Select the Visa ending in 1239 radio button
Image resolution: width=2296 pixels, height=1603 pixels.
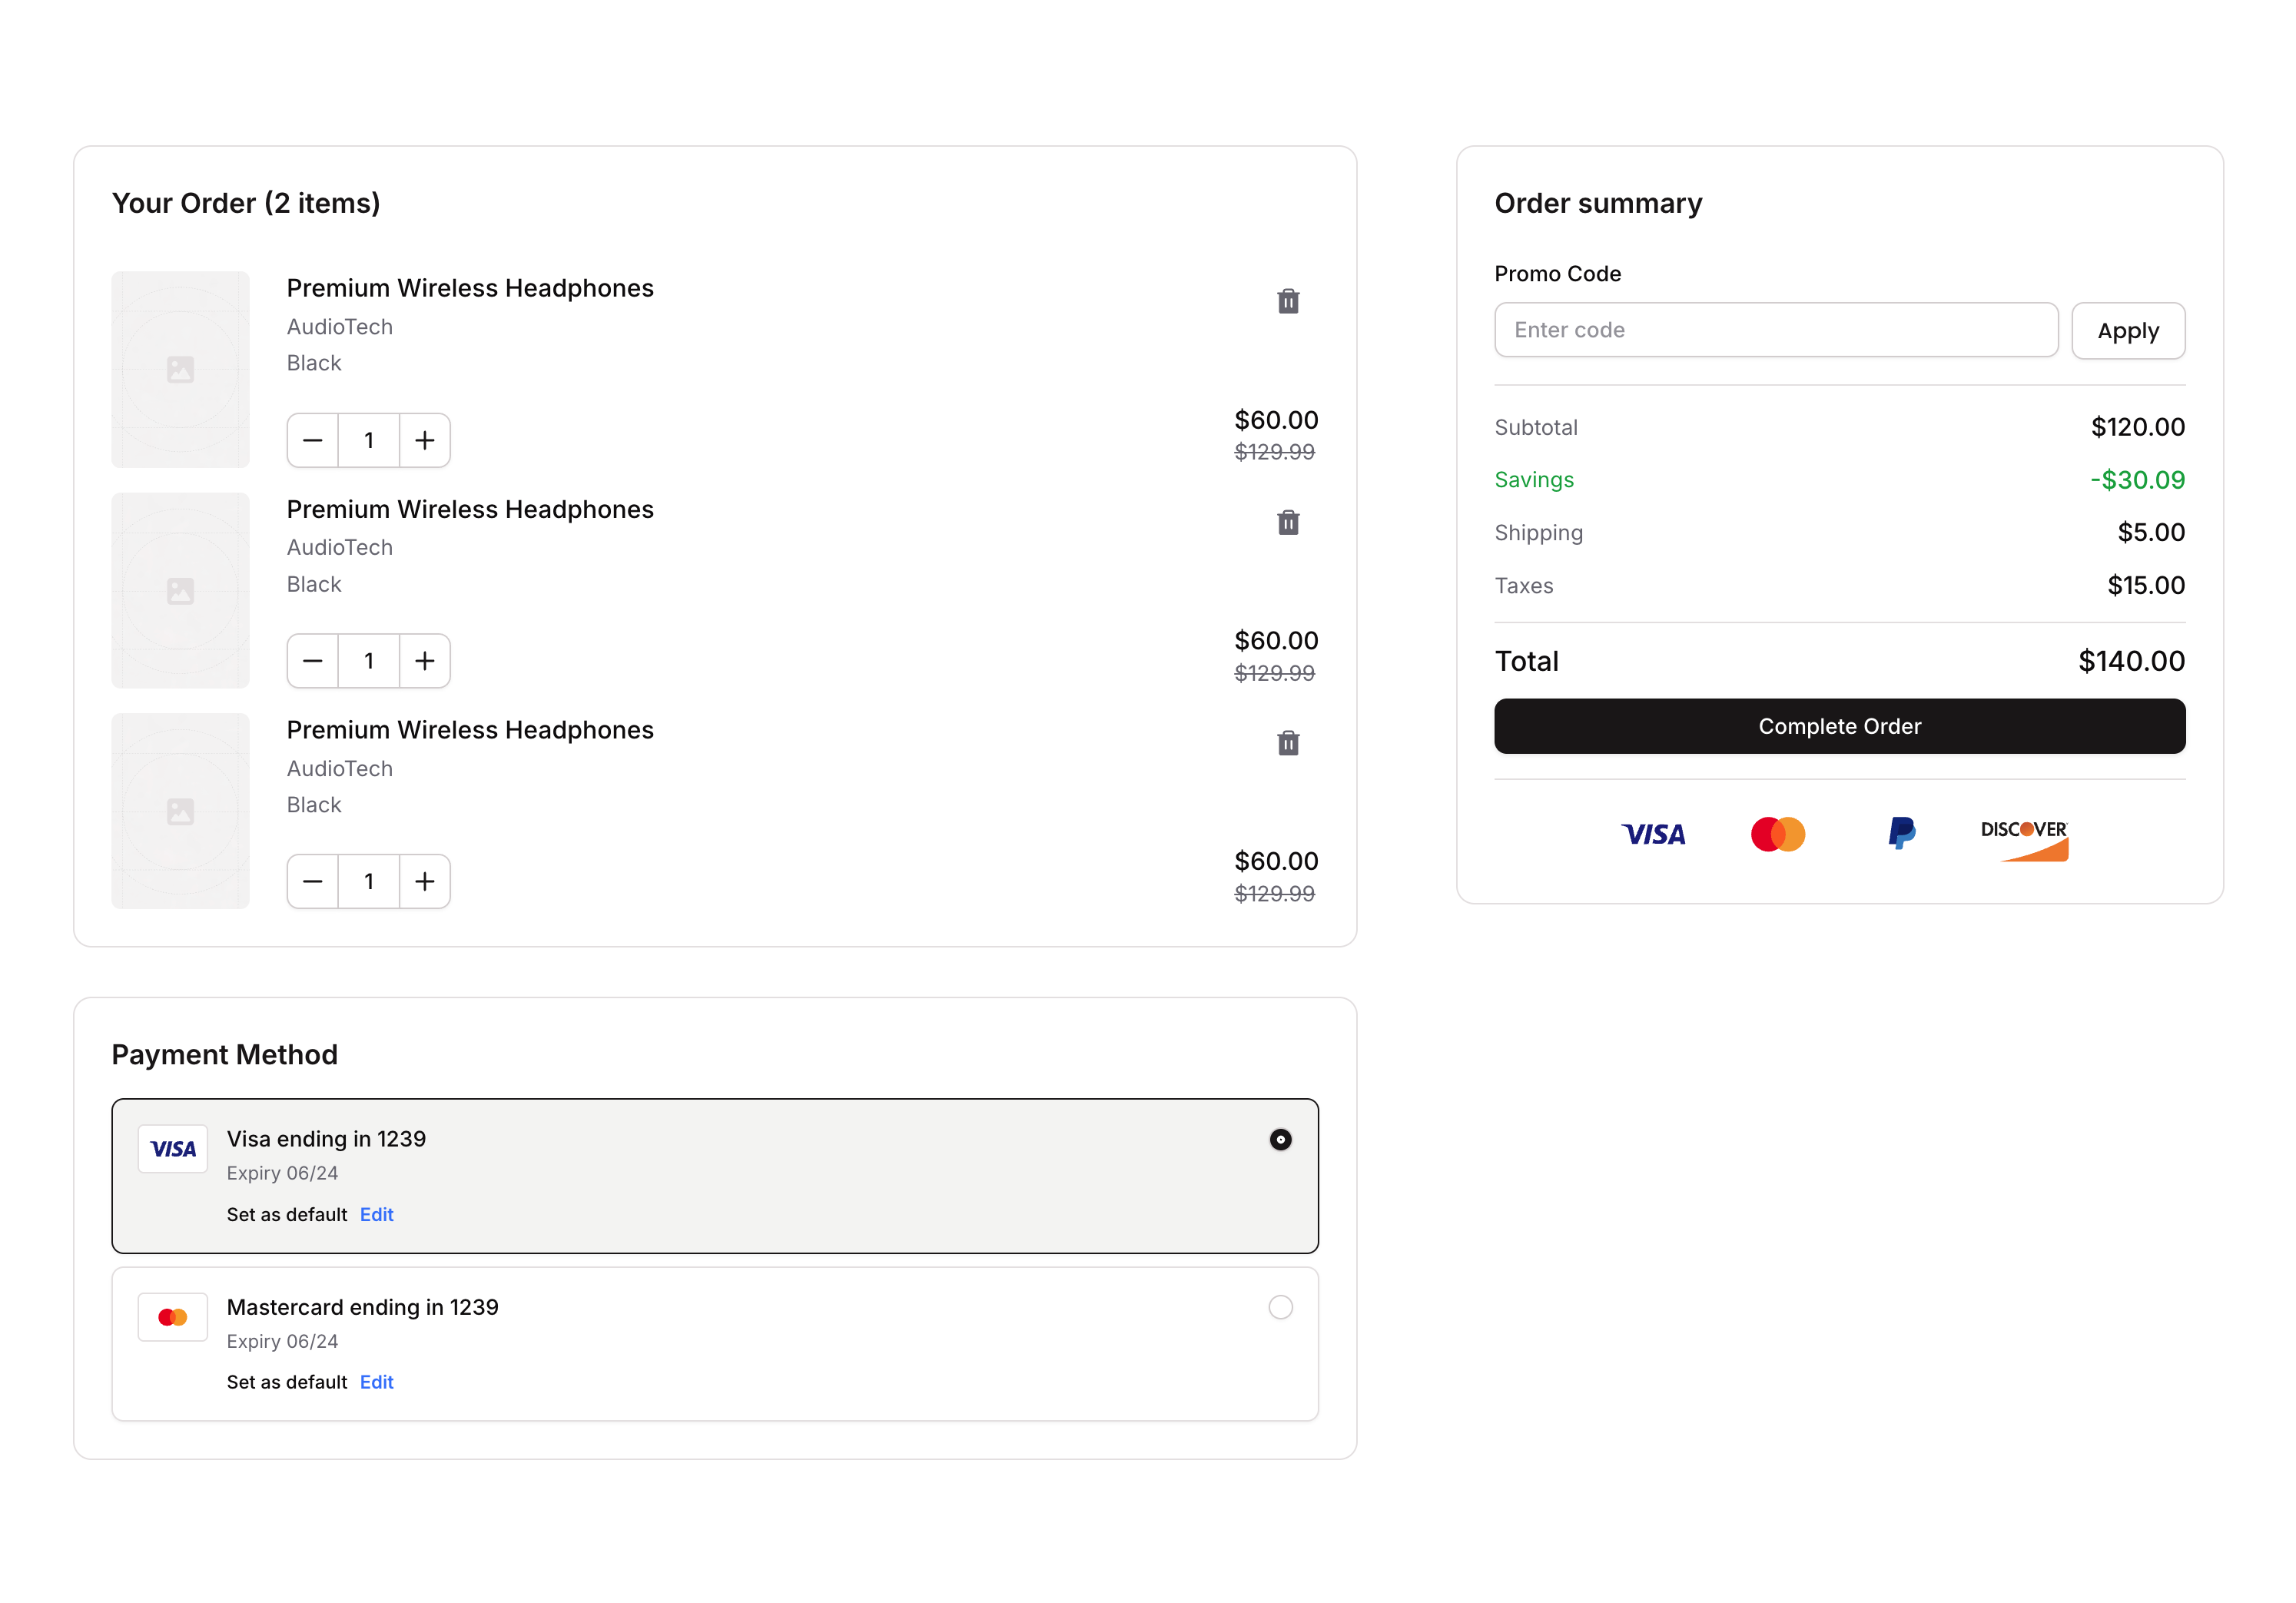tap(1280, 1139)
